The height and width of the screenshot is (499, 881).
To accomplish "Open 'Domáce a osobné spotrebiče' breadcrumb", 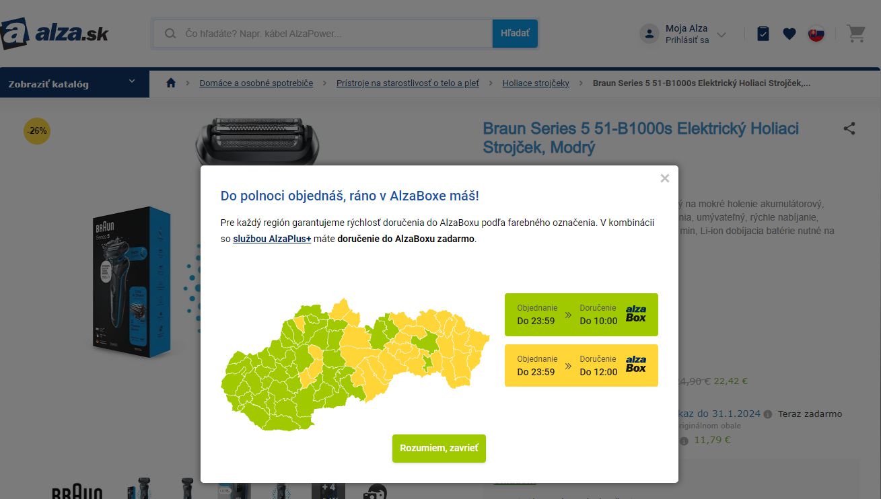I will 256,83.
